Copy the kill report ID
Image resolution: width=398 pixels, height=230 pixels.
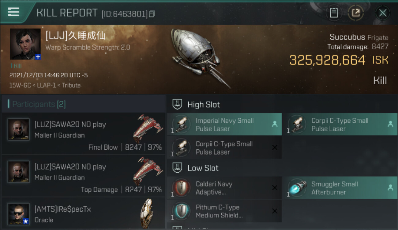click(152, 14)
